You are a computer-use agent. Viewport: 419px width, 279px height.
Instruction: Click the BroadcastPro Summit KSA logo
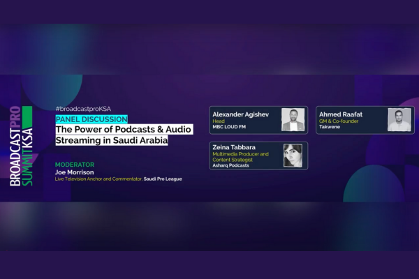tap(21, 146)
